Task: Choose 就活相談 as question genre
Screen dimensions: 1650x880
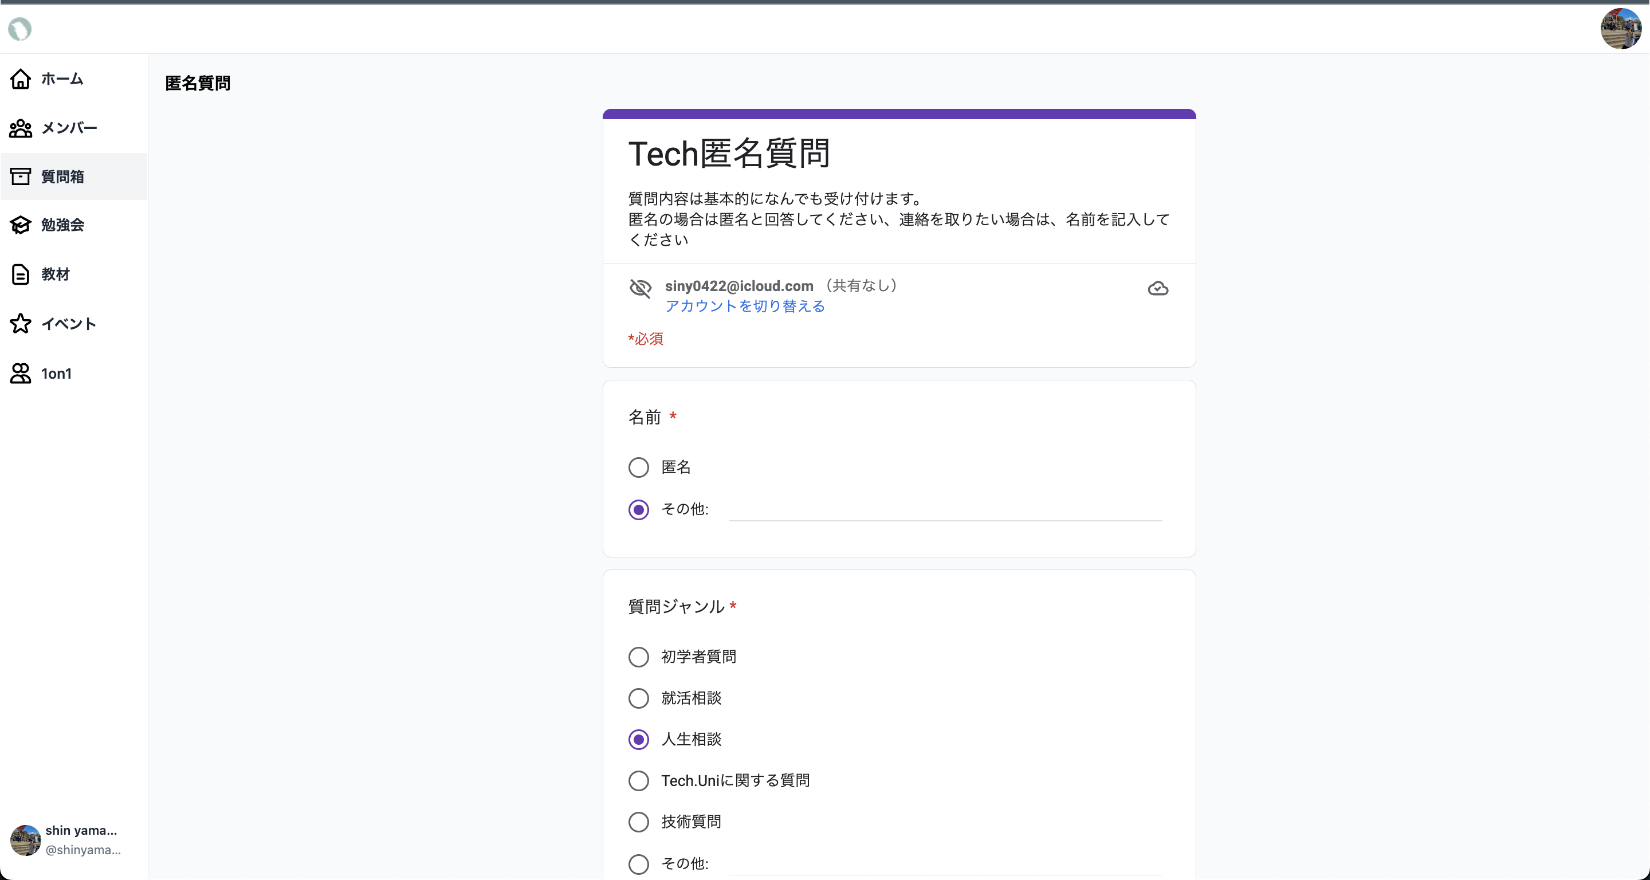Action: pyautogui.click(x=638, y=698)
